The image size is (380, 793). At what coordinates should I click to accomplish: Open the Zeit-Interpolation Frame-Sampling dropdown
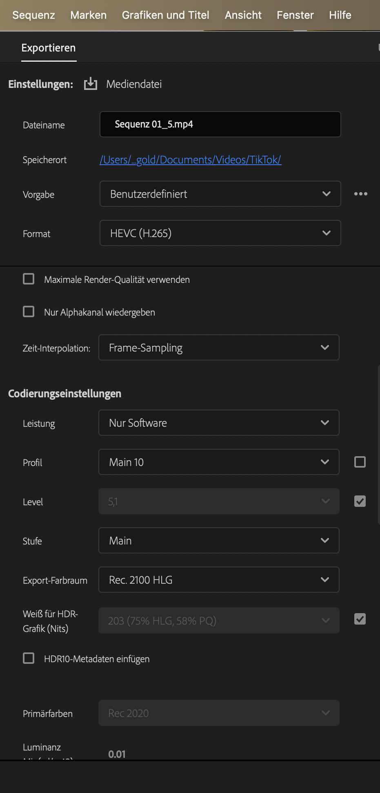219,347
